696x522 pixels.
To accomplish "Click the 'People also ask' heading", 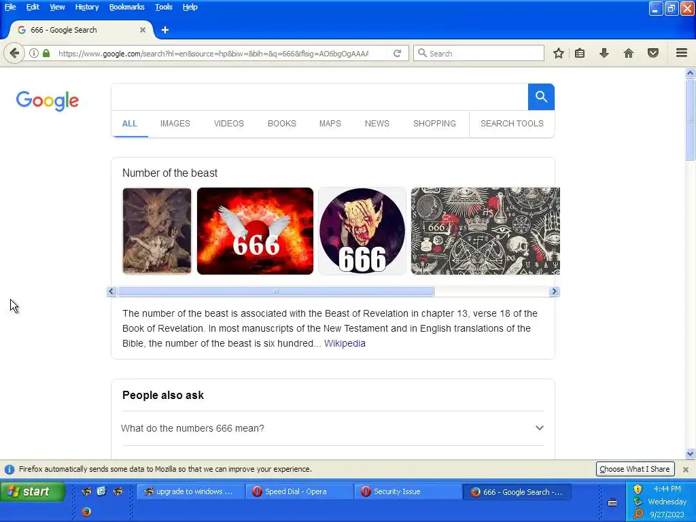I will [x=163, y=395].
